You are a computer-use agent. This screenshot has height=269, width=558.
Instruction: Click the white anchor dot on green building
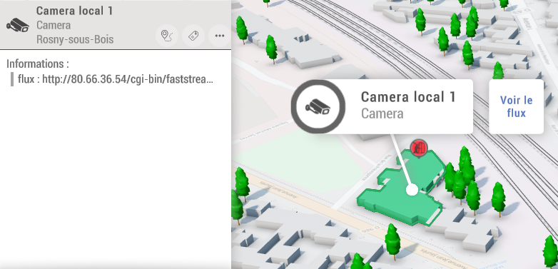coord(412,190)
